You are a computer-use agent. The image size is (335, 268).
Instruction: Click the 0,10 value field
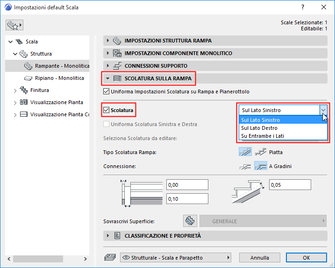click(x=187, y=199)
